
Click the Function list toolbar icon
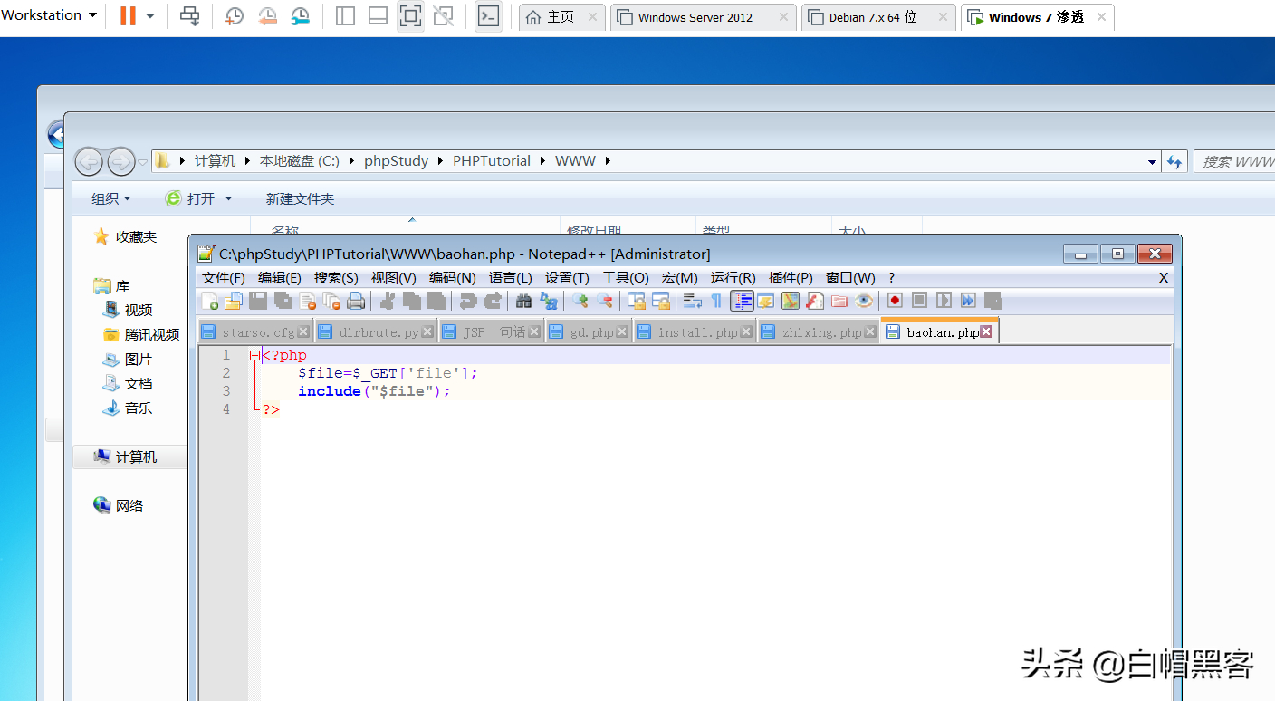point(815,301)
